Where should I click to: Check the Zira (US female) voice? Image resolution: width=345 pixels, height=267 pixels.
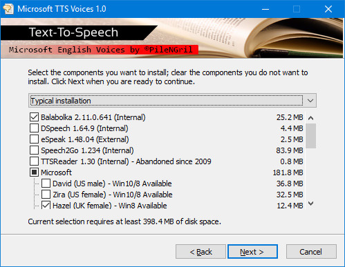[46, 195]
